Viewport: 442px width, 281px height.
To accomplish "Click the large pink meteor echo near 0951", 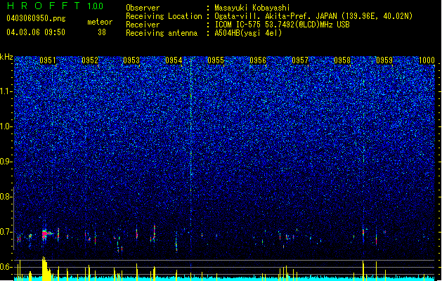I will point(46,234).
